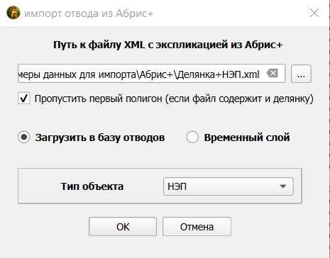The height and width of the screenshot is (258, 330).
Task: Select the Загрузить в базу отводов radio circle
Action: (24, 138)
